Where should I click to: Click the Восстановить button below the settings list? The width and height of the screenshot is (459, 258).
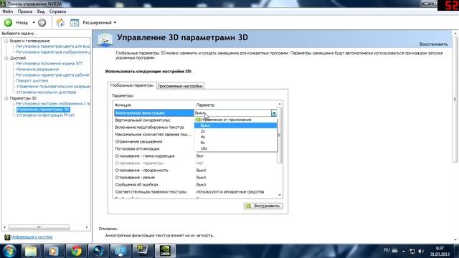pyautogui.click(x=263, y=206)
